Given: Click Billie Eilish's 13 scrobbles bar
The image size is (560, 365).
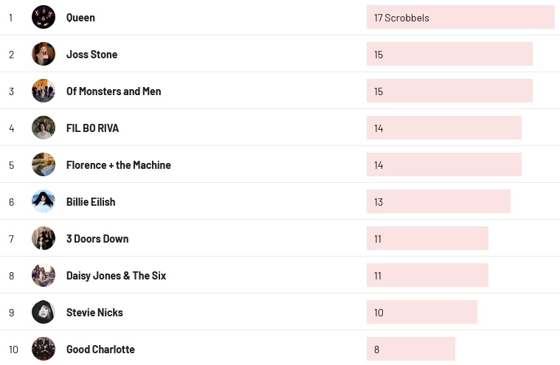Looking at the screenshot, I should click(438, 201).
